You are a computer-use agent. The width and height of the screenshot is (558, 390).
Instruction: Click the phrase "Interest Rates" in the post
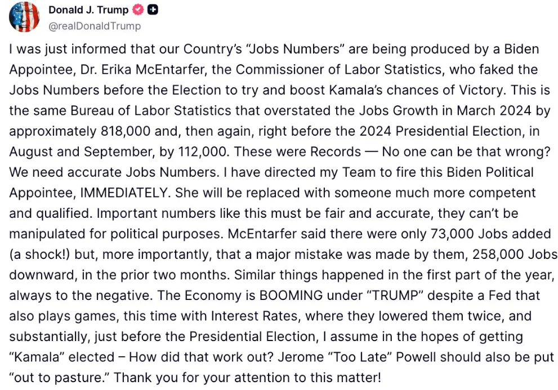coord(255,316)
